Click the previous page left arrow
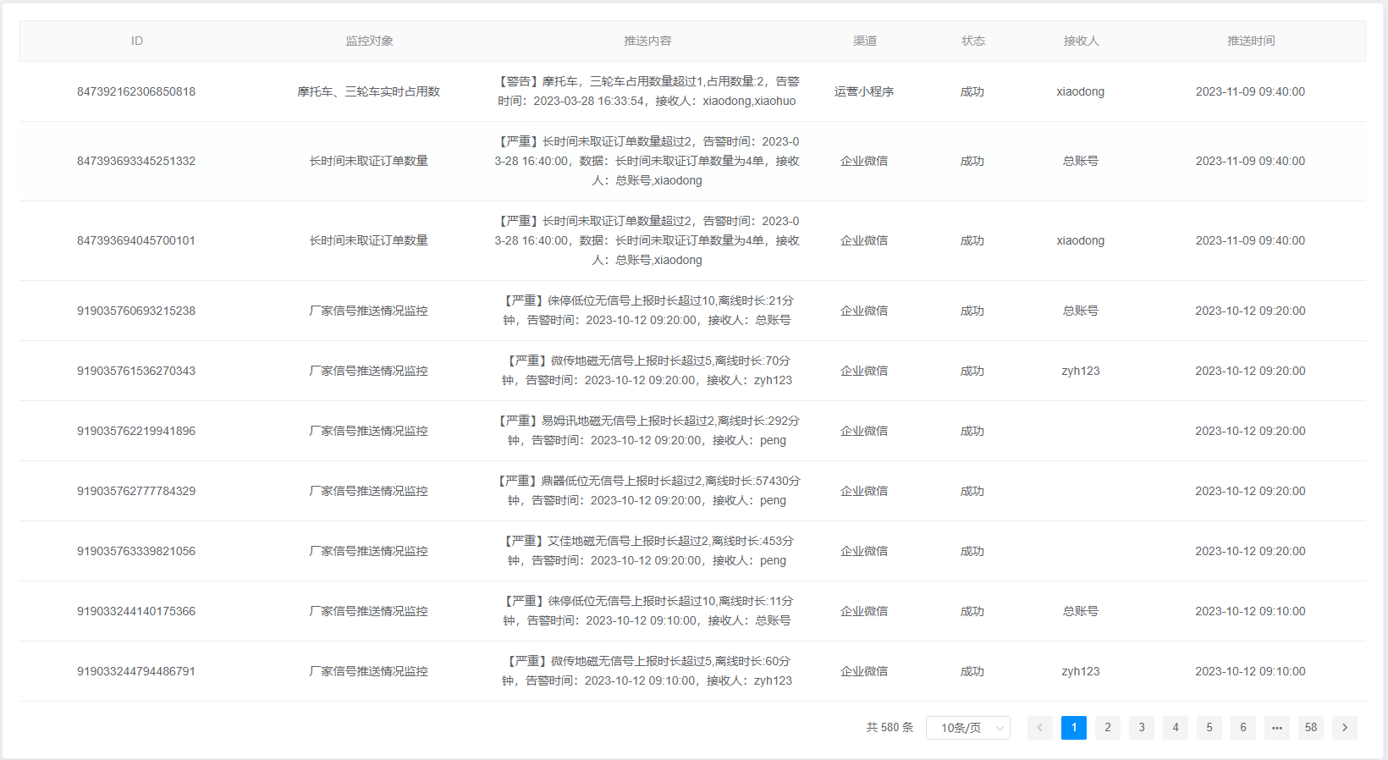 1039,728
